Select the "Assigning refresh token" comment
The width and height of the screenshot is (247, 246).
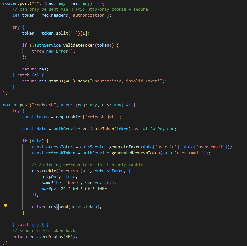tap(87, 165)
